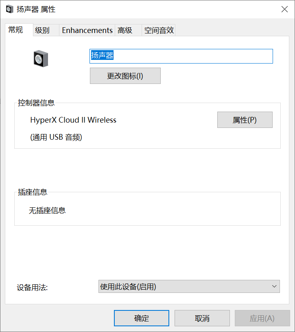Viewport: 295px width, 332px height.
Task: Click the 取消 button
Action: pyautogui.click(x=202, y=318)
